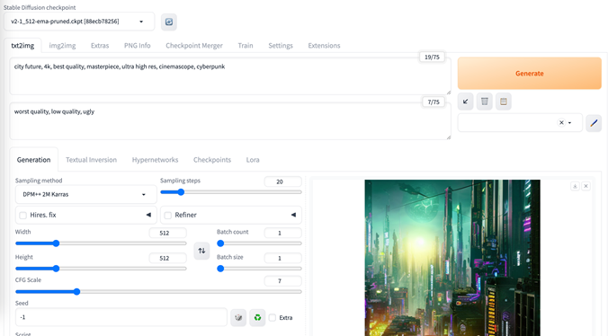
Task: Click the Generate button
Action: [x=530, y=74]
